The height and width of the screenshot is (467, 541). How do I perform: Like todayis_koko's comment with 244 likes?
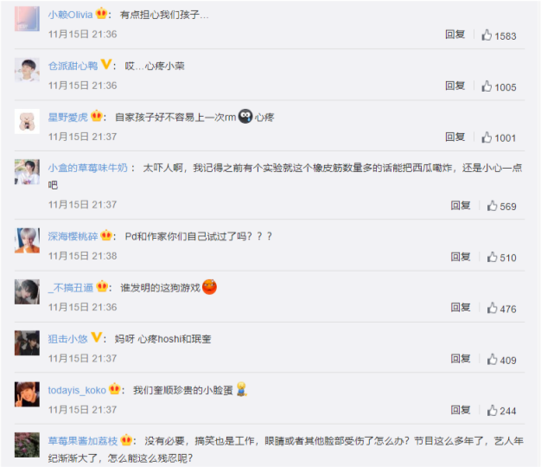492,410
